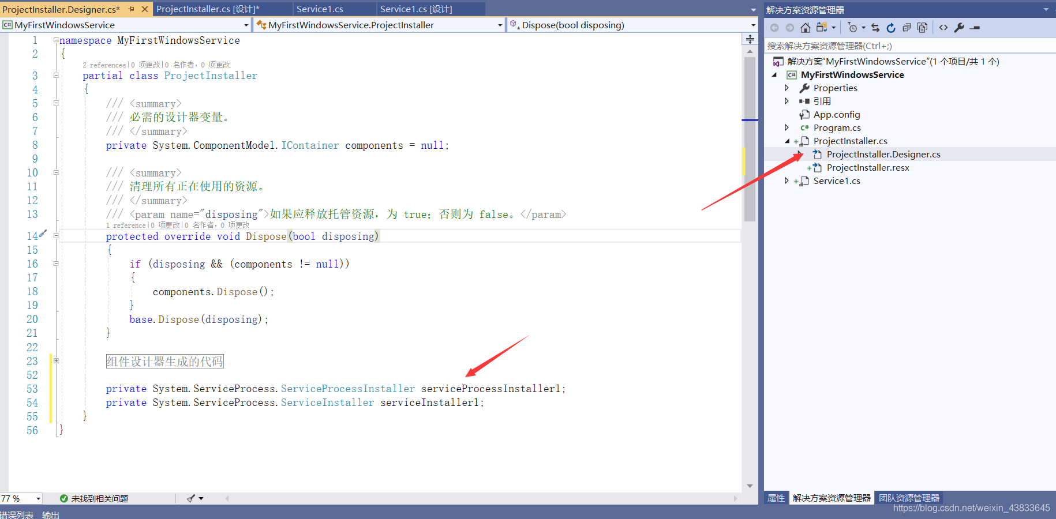Screen dimensions: 1056x519
Task: Click the green no-issues checkmark icon
Action: pos(64,498)
